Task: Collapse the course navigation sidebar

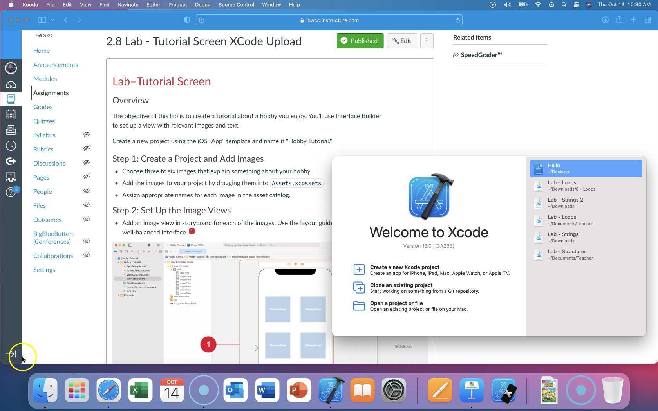Action: tap(11, 354)
